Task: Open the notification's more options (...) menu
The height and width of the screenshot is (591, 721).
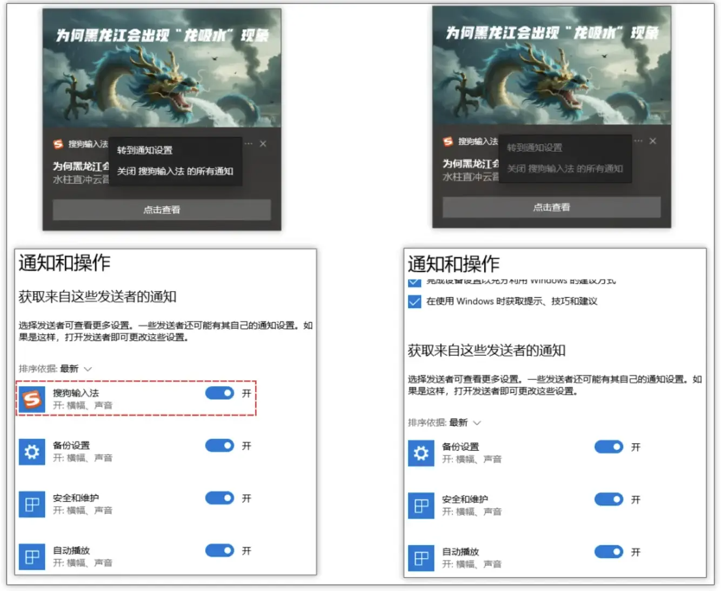Action: click(249, 144)
